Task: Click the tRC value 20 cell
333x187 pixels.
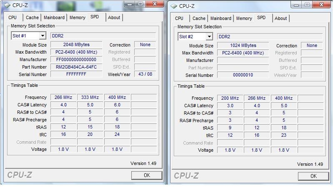Action: point(90,135)
